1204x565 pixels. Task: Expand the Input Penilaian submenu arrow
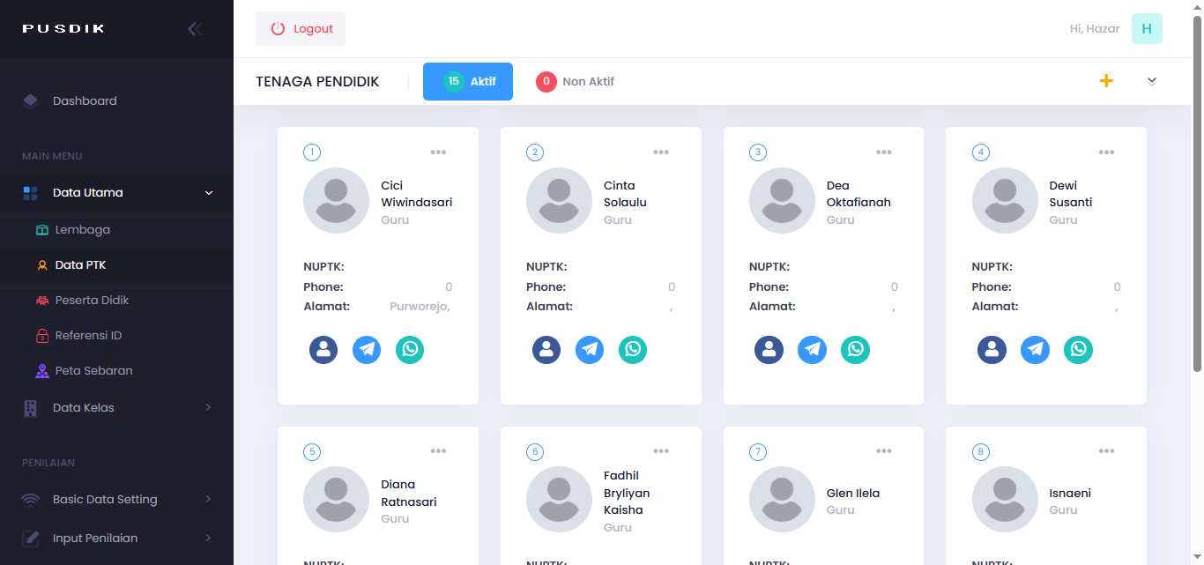209,538
